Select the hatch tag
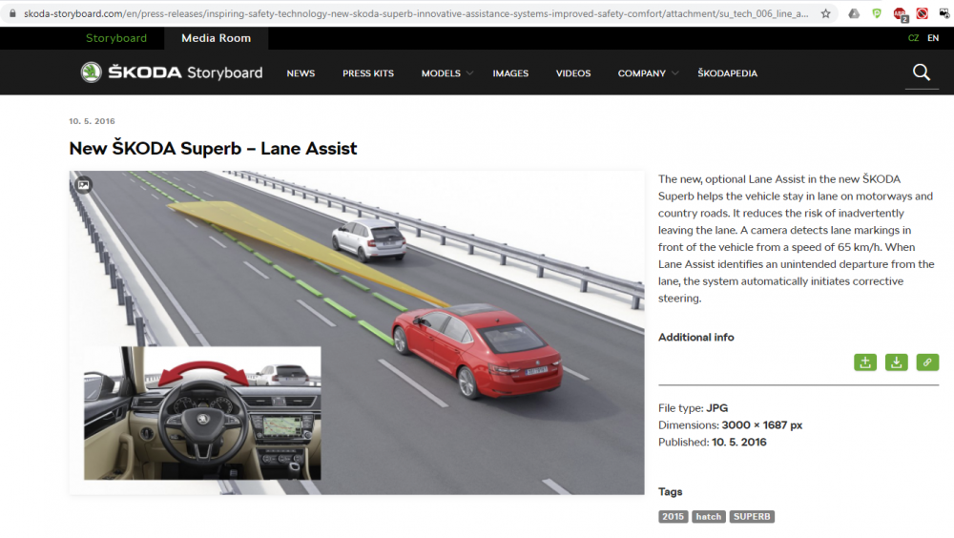 coord(708,516)
